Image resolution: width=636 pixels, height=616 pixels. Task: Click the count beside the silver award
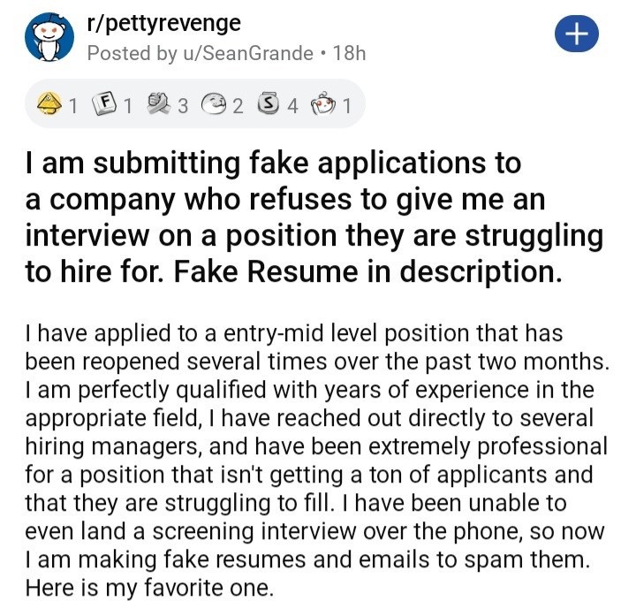(x=291, y=107)
